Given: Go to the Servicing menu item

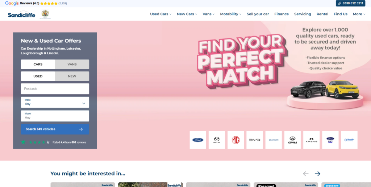Looking at the screenshot, I should click(x=303, y=14).
